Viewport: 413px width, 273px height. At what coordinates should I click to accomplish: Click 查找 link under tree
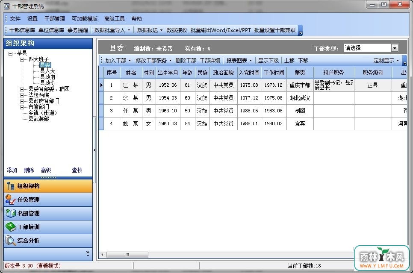click(77, 170)
